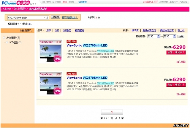Click 線上購物 in the pink breadcrumb bar
190x128 pixels.
click(x=20, y=9)
